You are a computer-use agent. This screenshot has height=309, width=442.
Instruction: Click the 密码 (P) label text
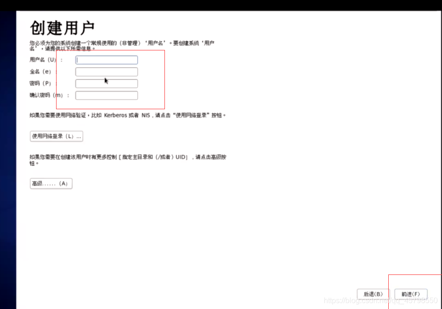coord(43,84)
